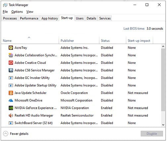167x141 pixels.
Task: Select the Adobe CS6 Service Manager entry
Action: 34,70
